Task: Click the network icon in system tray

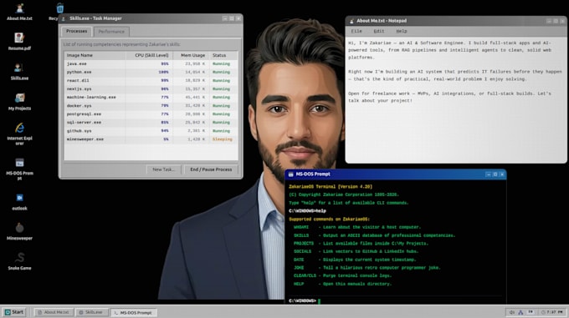Action: tap(520, 312)
